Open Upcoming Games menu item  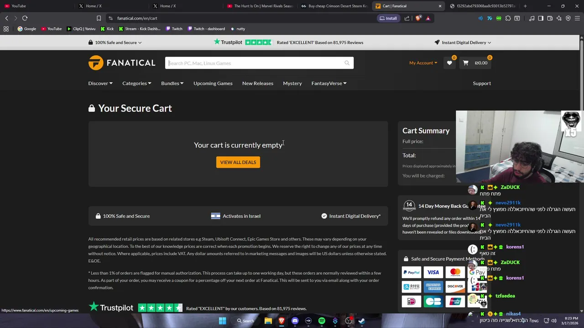click(213, 83)
